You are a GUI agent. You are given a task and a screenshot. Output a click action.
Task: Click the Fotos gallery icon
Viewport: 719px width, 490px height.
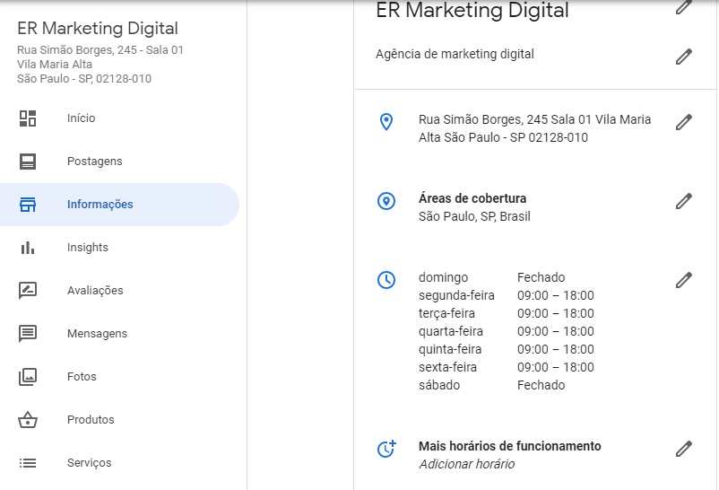point(28,377)
